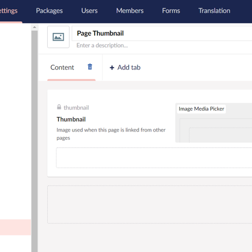
Task: Click the thumbnail property description text
Action: [111, 134]
